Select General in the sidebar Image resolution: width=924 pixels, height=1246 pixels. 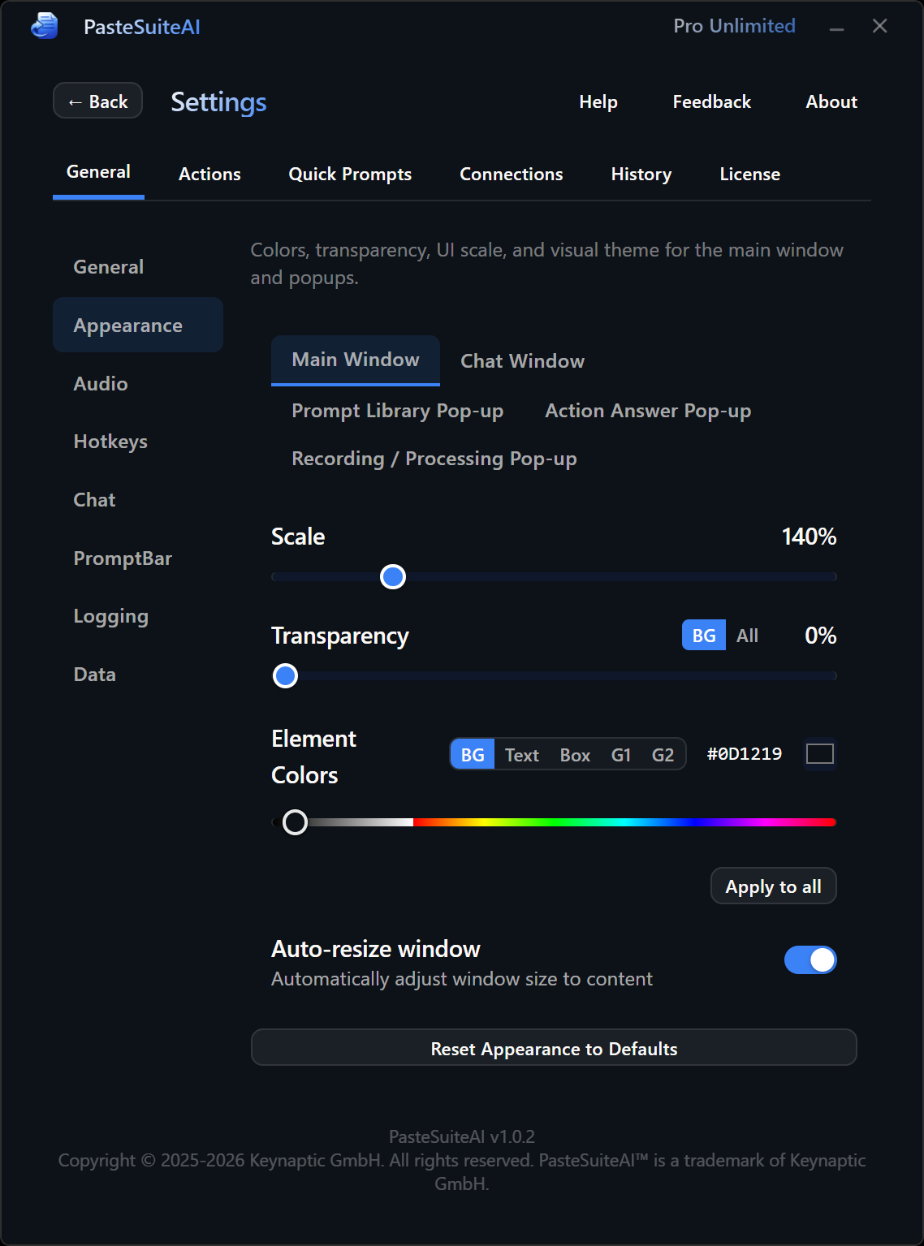138,267
